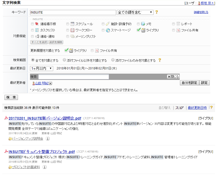This screenshot has height=177, width=218.
Task: Click the ライブラリ icon in 対象機能
Action: pos(143,30)
